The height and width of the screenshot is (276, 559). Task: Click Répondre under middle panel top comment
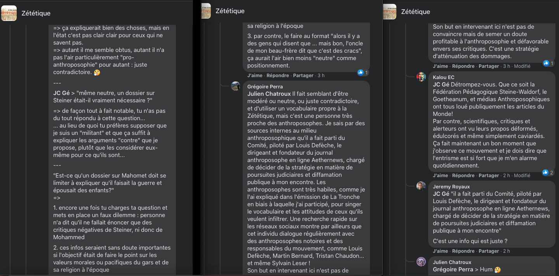coord(278,76)
